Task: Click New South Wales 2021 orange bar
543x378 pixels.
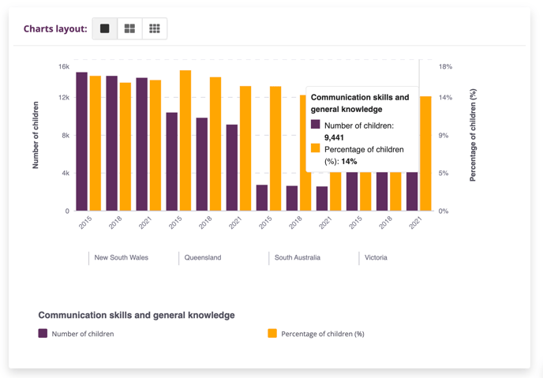Action: [155, 145]
